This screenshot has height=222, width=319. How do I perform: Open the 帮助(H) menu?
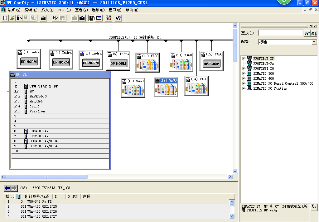pos(132,10)
